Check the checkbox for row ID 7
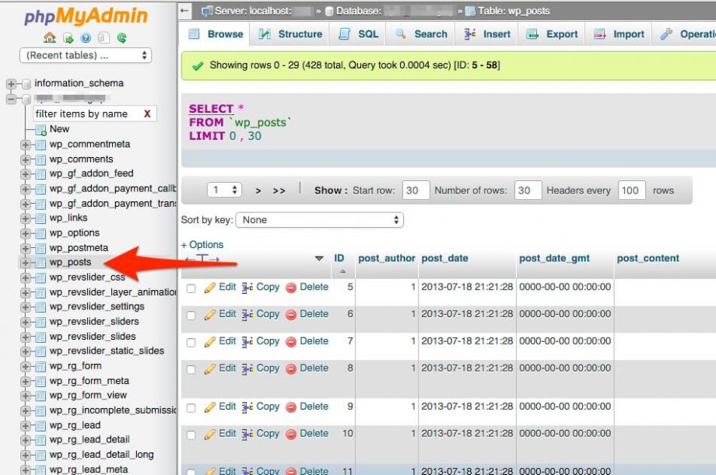 (x=191, y=342)
